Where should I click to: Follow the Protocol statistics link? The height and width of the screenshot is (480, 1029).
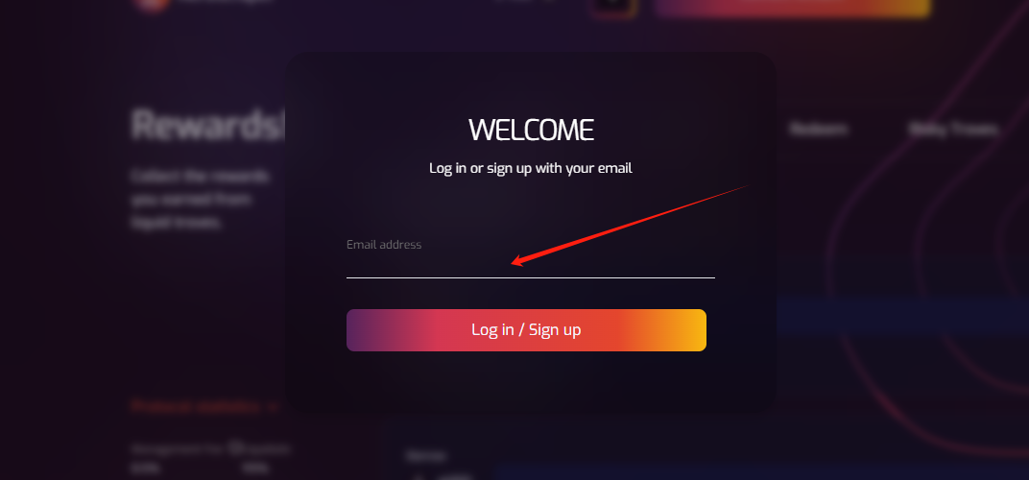196,406
